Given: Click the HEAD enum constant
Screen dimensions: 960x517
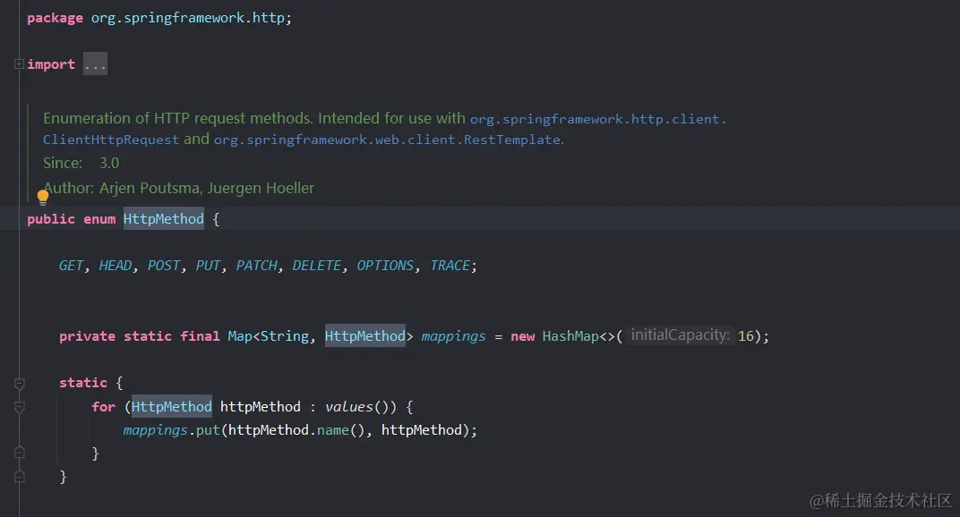Looking at the screenshot, I should tap(116, 265).
